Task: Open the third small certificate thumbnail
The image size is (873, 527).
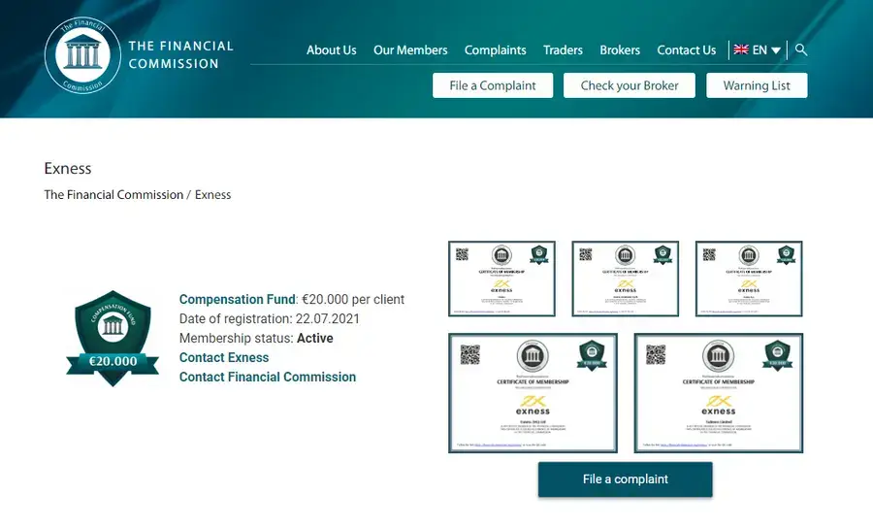Action: 749,279
